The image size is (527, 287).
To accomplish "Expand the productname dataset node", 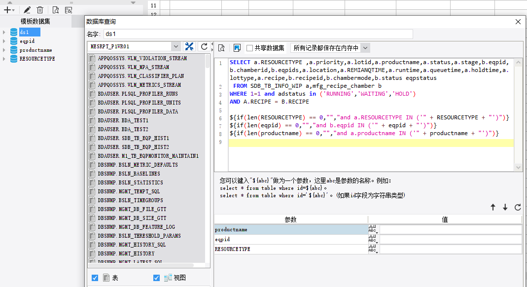I will pos(4,50).
